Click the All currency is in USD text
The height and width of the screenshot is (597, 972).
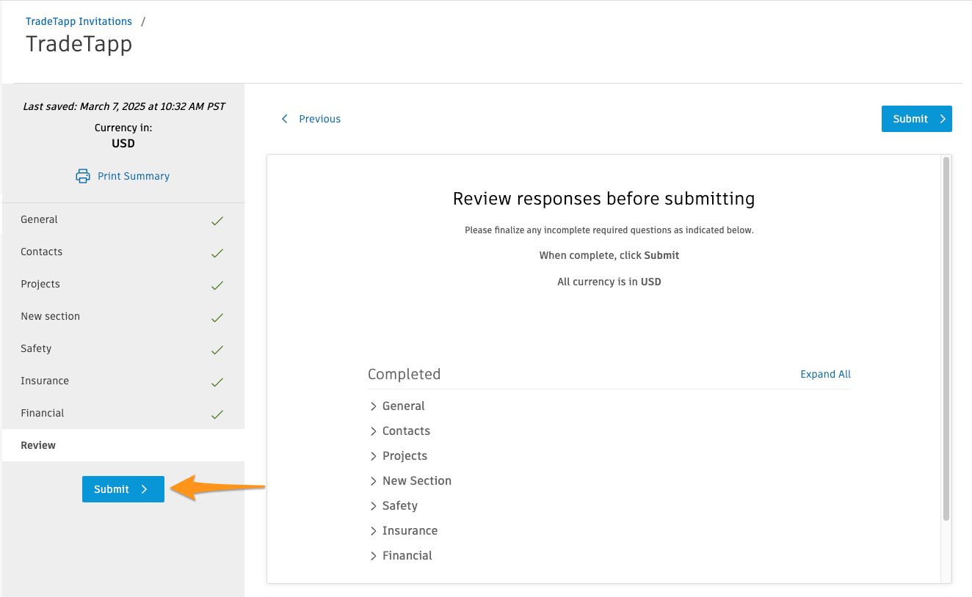(609, 282)
